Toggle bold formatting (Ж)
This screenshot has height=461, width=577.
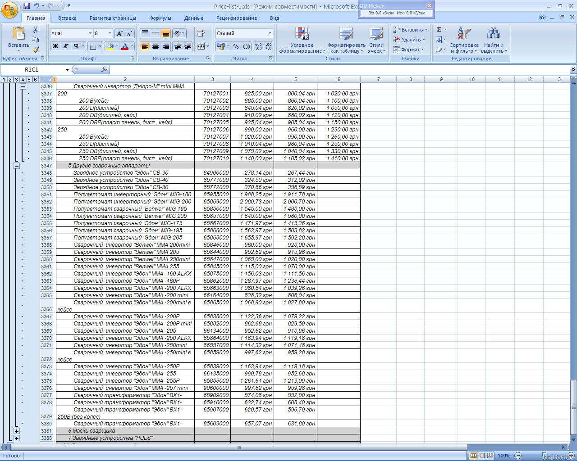pyautogui.click(x=55, y=46)
